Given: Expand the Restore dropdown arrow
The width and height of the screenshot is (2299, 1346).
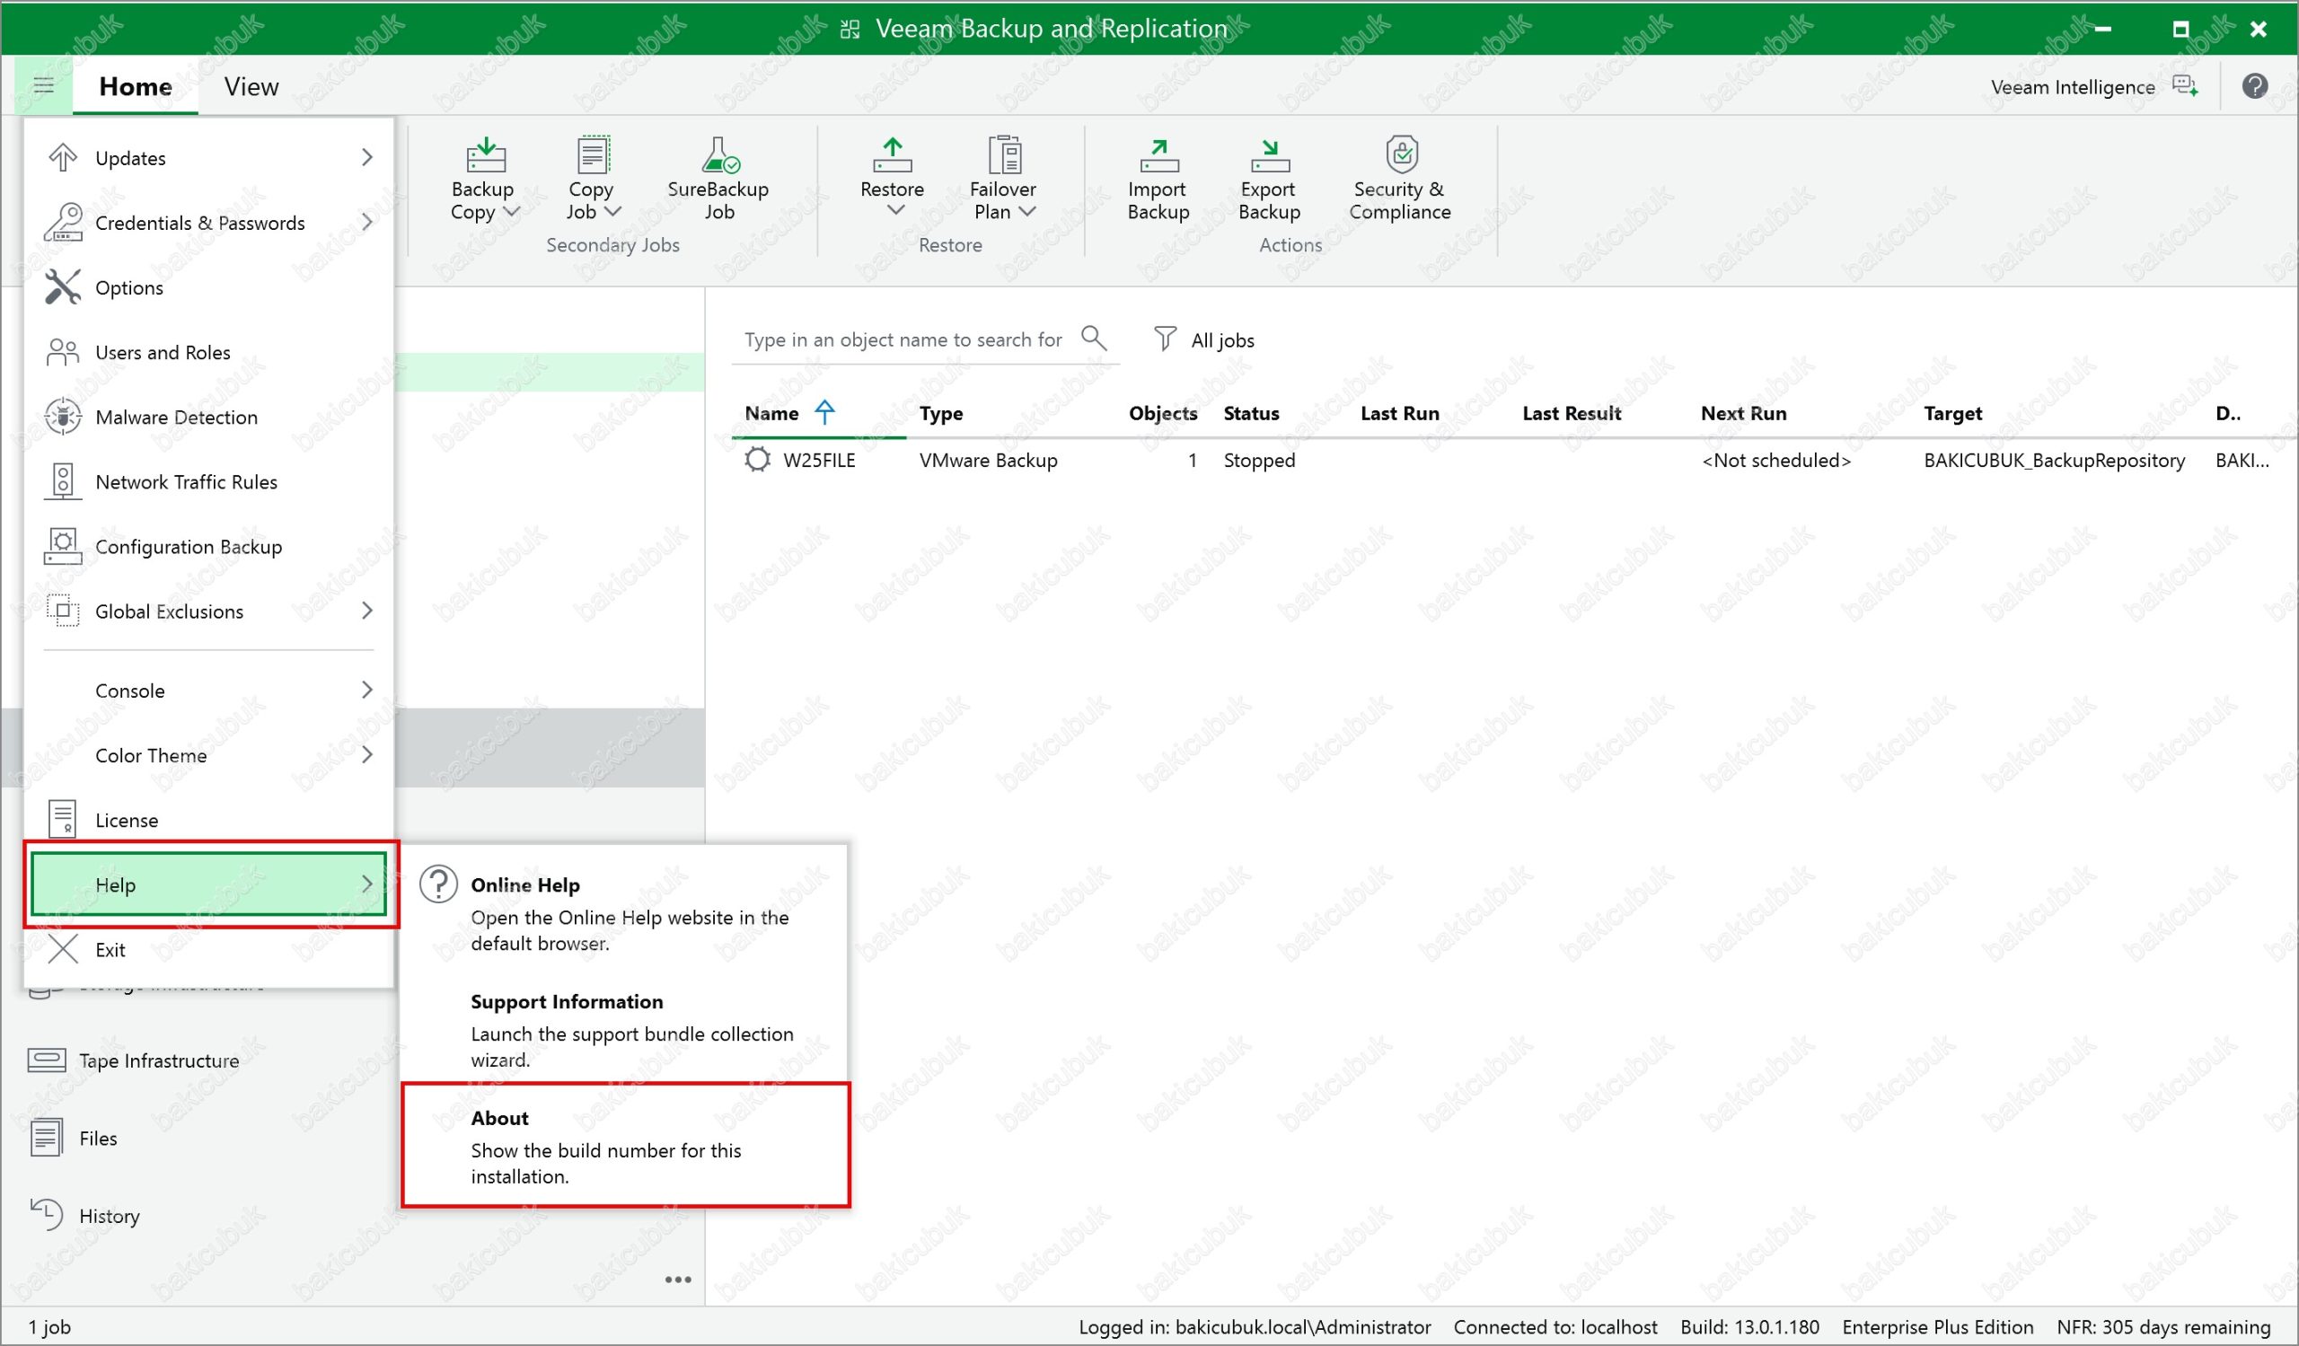Looking at the screenshot, I should coord(895,211).
